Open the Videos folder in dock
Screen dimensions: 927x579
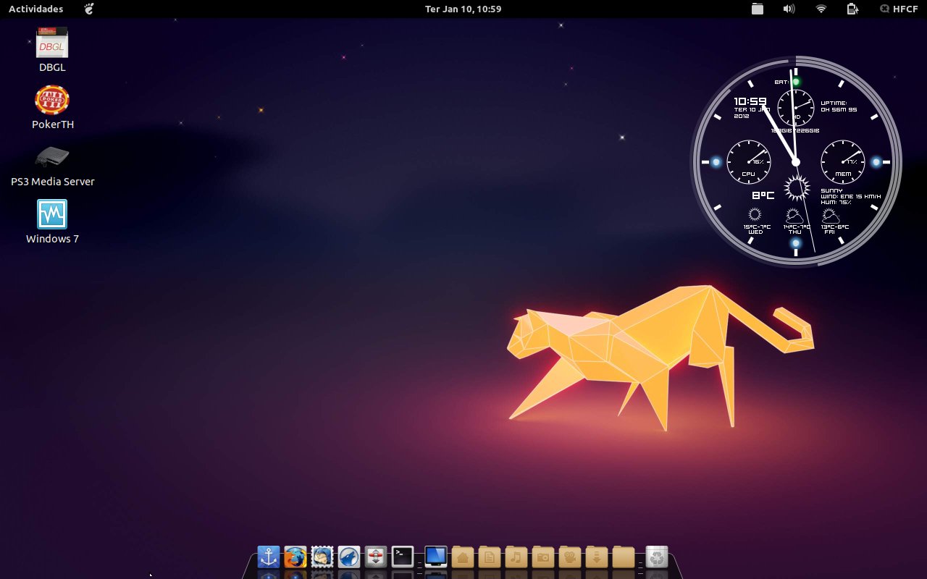click(x=570, y=557)
